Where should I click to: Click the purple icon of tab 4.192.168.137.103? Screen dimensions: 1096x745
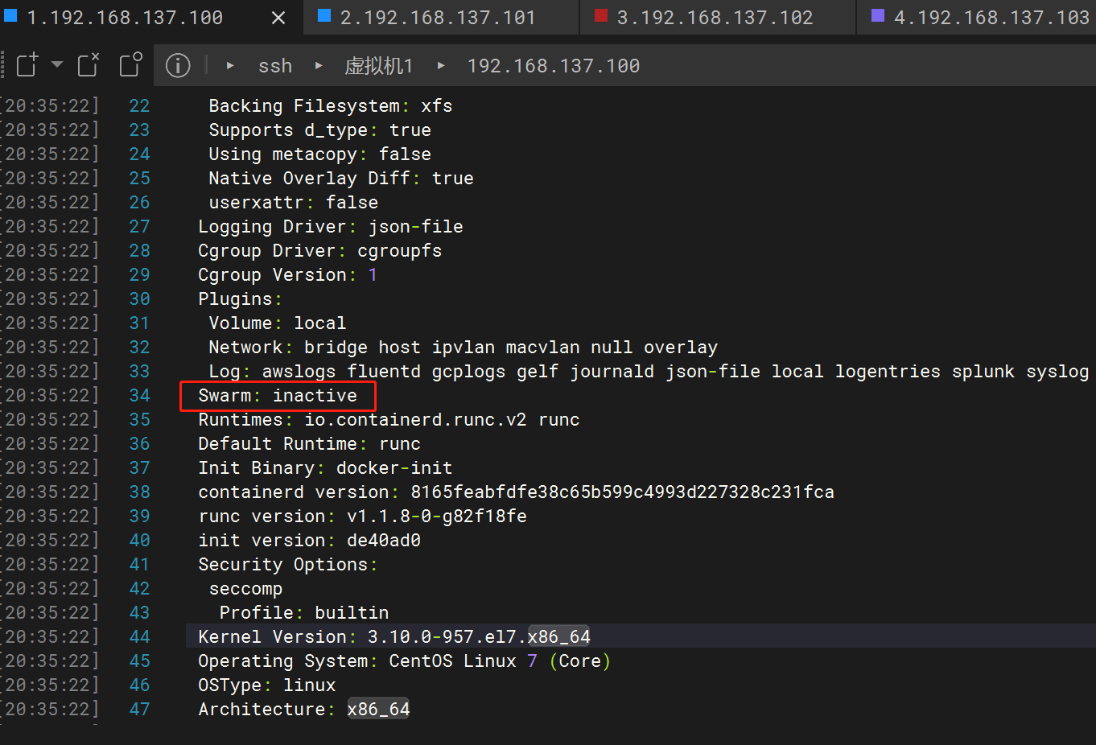click(878, 16)
